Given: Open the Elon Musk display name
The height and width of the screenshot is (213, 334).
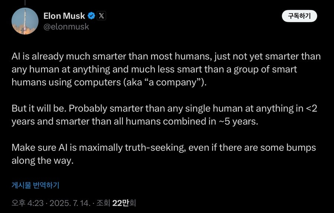Looking at the screenshot, I should [x=64, y=16].
